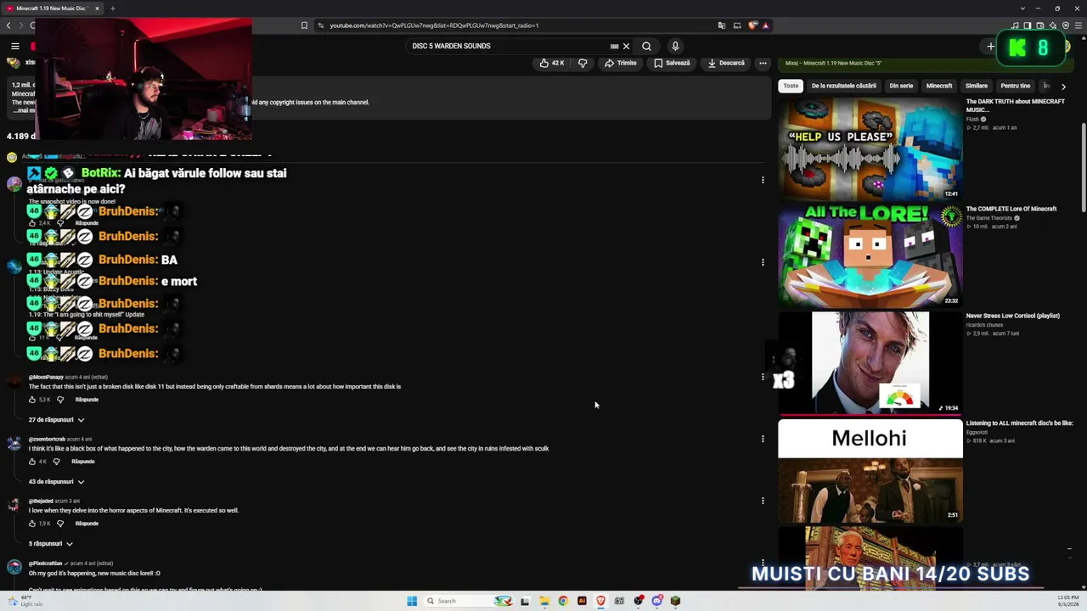This screenshot has width=1087, height=611.
Task: Like the @zsomborbcrab comment
Action: click(x=32, y=462)
